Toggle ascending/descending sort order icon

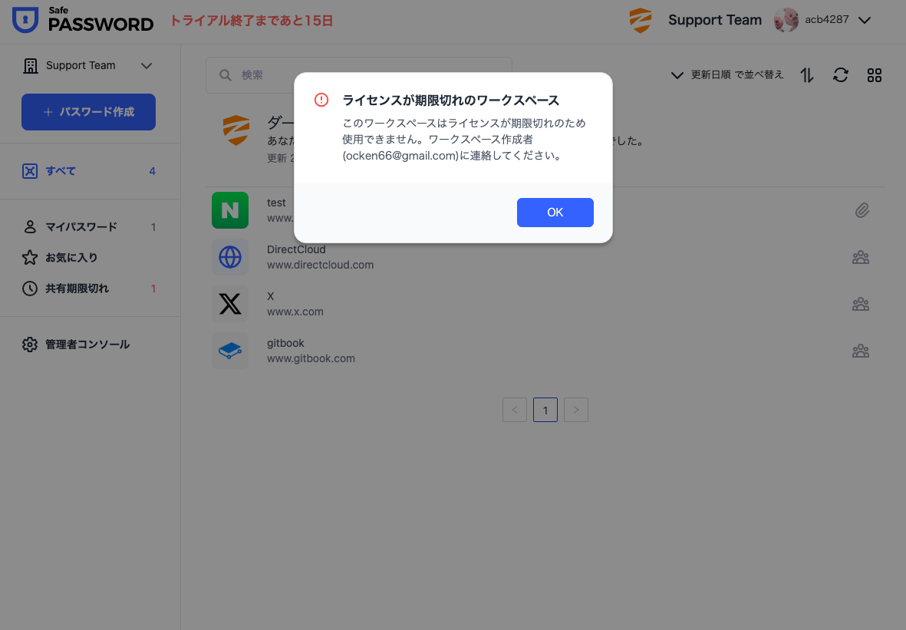[807, 75]
